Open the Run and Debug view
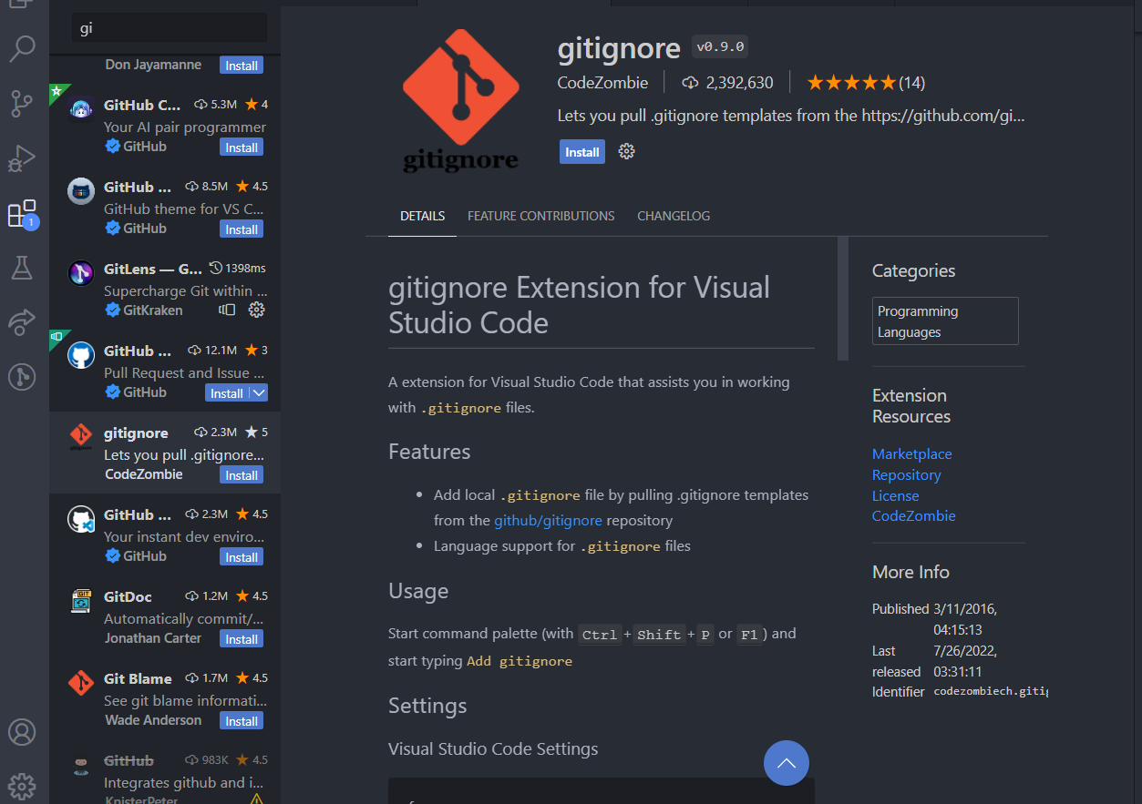1142x804 pixels. click(x=22, y=158)
